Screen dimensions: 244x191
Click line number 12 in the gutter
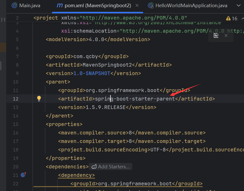(x=16, y=98)
